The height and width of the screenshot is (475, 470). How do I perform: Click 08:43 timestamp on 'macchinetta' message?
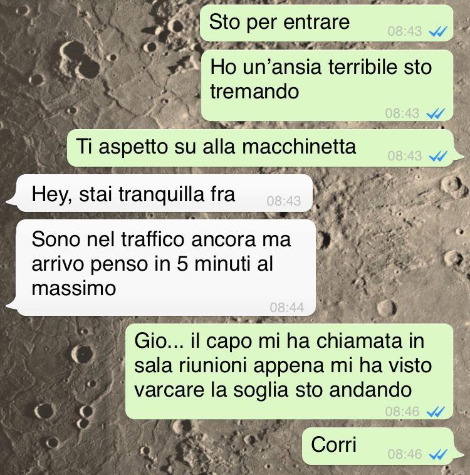pos(405,156)
